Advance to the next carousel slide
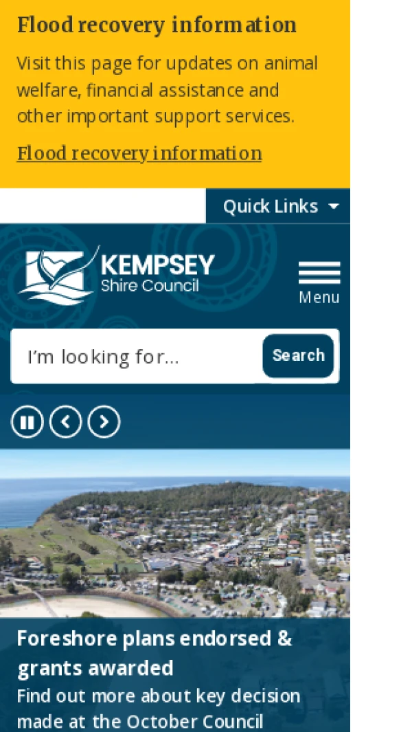The image size is (412, 732). point(104,421)
